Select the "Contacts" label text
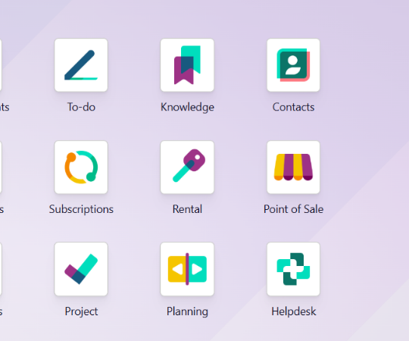409x341 pixels. coord(293,107)
